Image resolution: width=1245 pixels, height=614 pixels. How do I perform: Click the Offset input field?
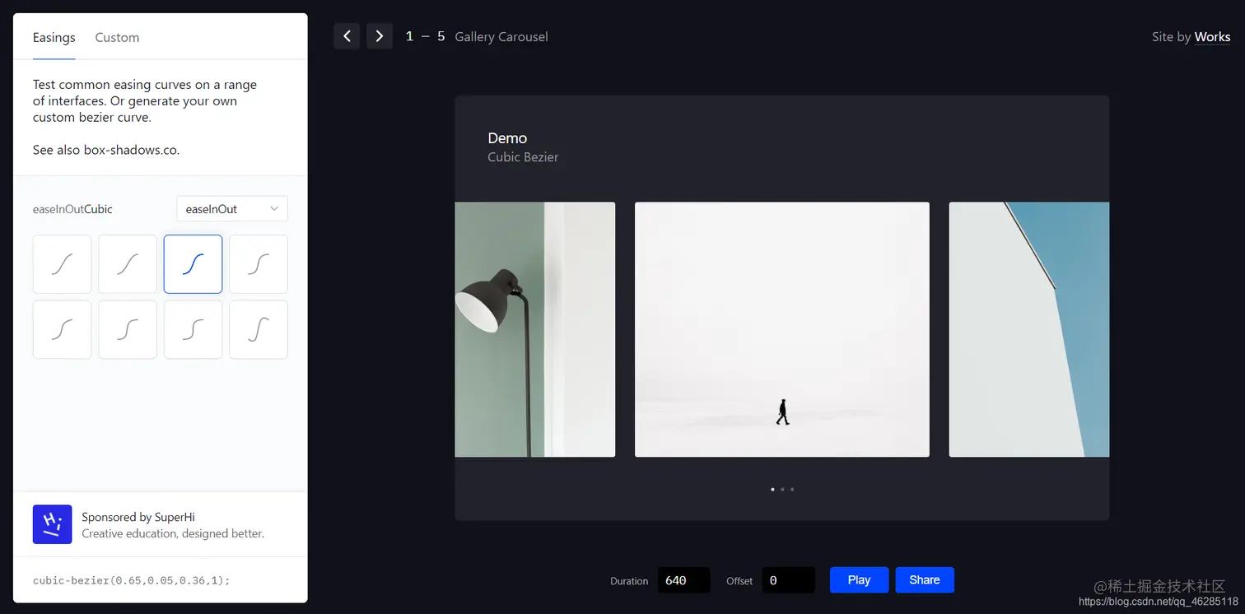click(788, 580)
